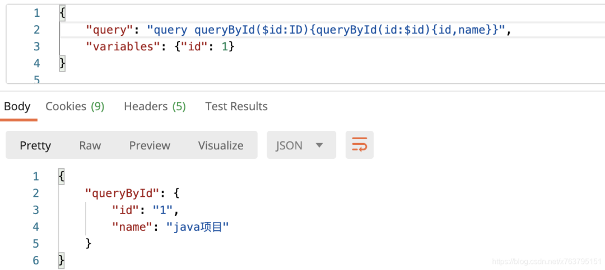
Task: Click the closing brace on response line 6
Action: [62, 260]
